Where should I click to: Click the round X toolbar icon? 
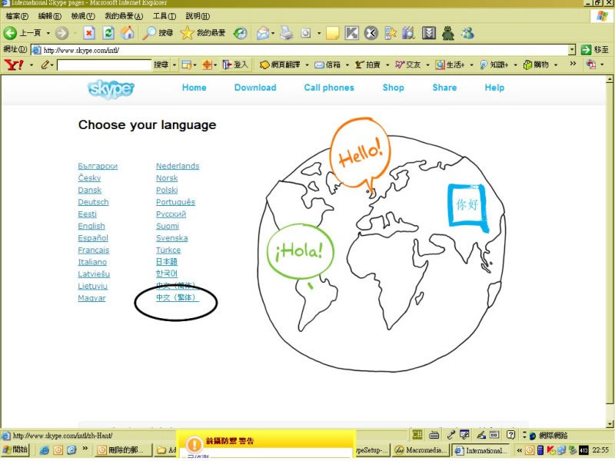[371, 33]
